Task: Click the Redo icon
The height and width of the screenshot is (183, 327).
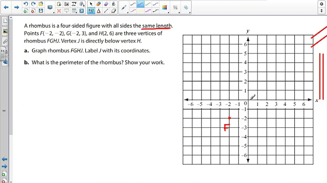Action: pos(33,4)
